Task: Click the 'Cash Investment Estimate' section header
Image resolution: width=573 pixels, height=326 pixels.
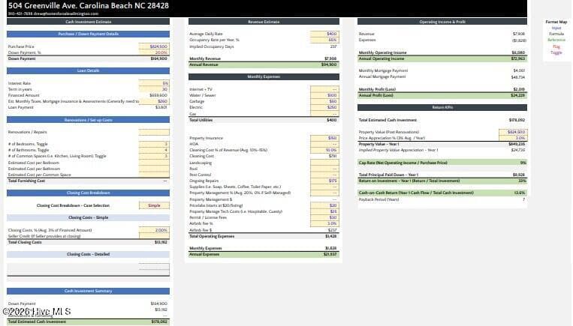Action: pos(88,22)
